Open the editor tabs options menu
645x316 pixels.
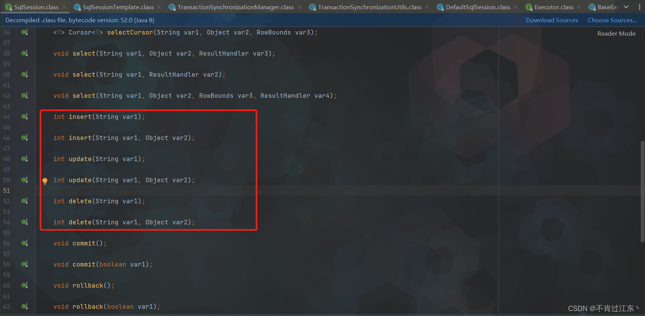click(639, 7)
